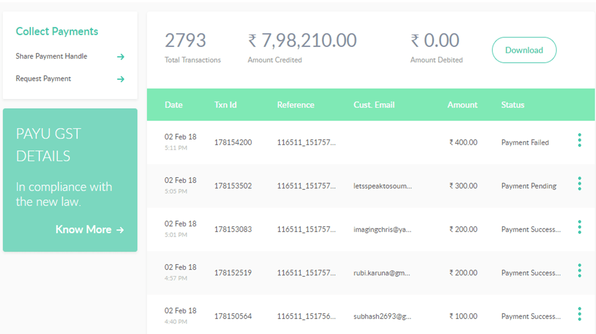Click Payment Success status for subhash2693 row
The height and width of the screenshot is (334, 596).
point(531,316)
